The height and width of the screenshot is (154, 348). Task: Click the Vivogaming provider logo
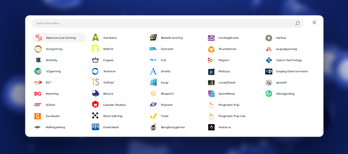point(38,49)
